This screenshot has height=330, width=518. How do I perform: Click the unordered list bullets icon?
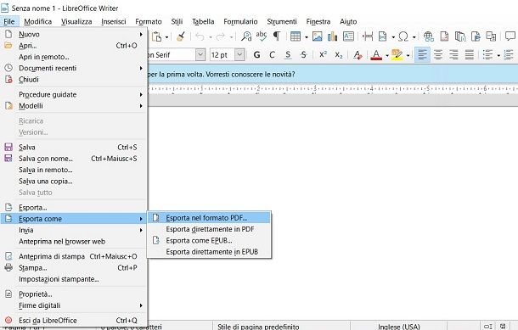coord(488,55)
